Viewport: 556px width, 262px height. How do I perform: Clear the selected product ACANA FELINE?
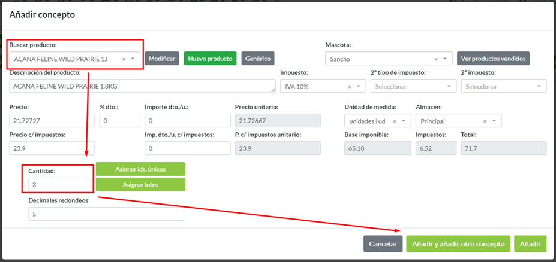click(x=124, y=59)
